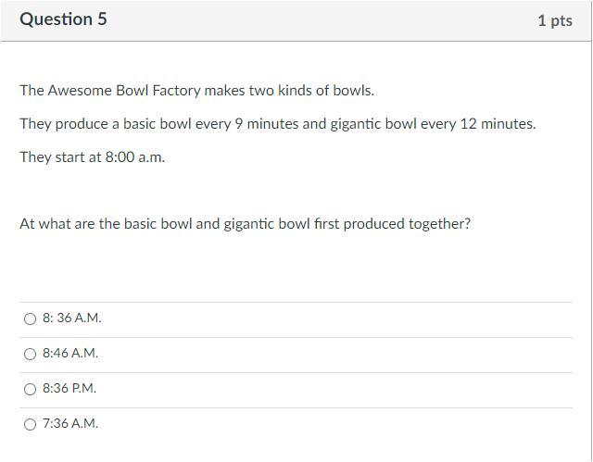Click the sentence about two kinds of bowls
This screenshot has height=462, width=593.
click(x=196, y=91)
